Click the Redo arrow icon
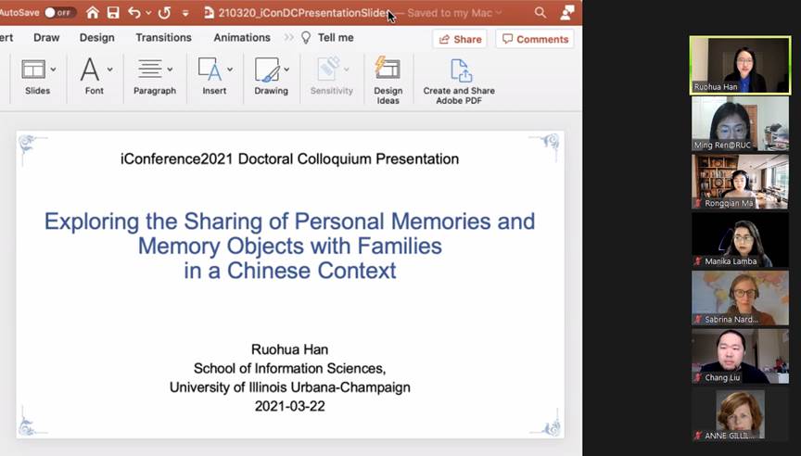The image size is (801, 456). [x=164, y=13]
